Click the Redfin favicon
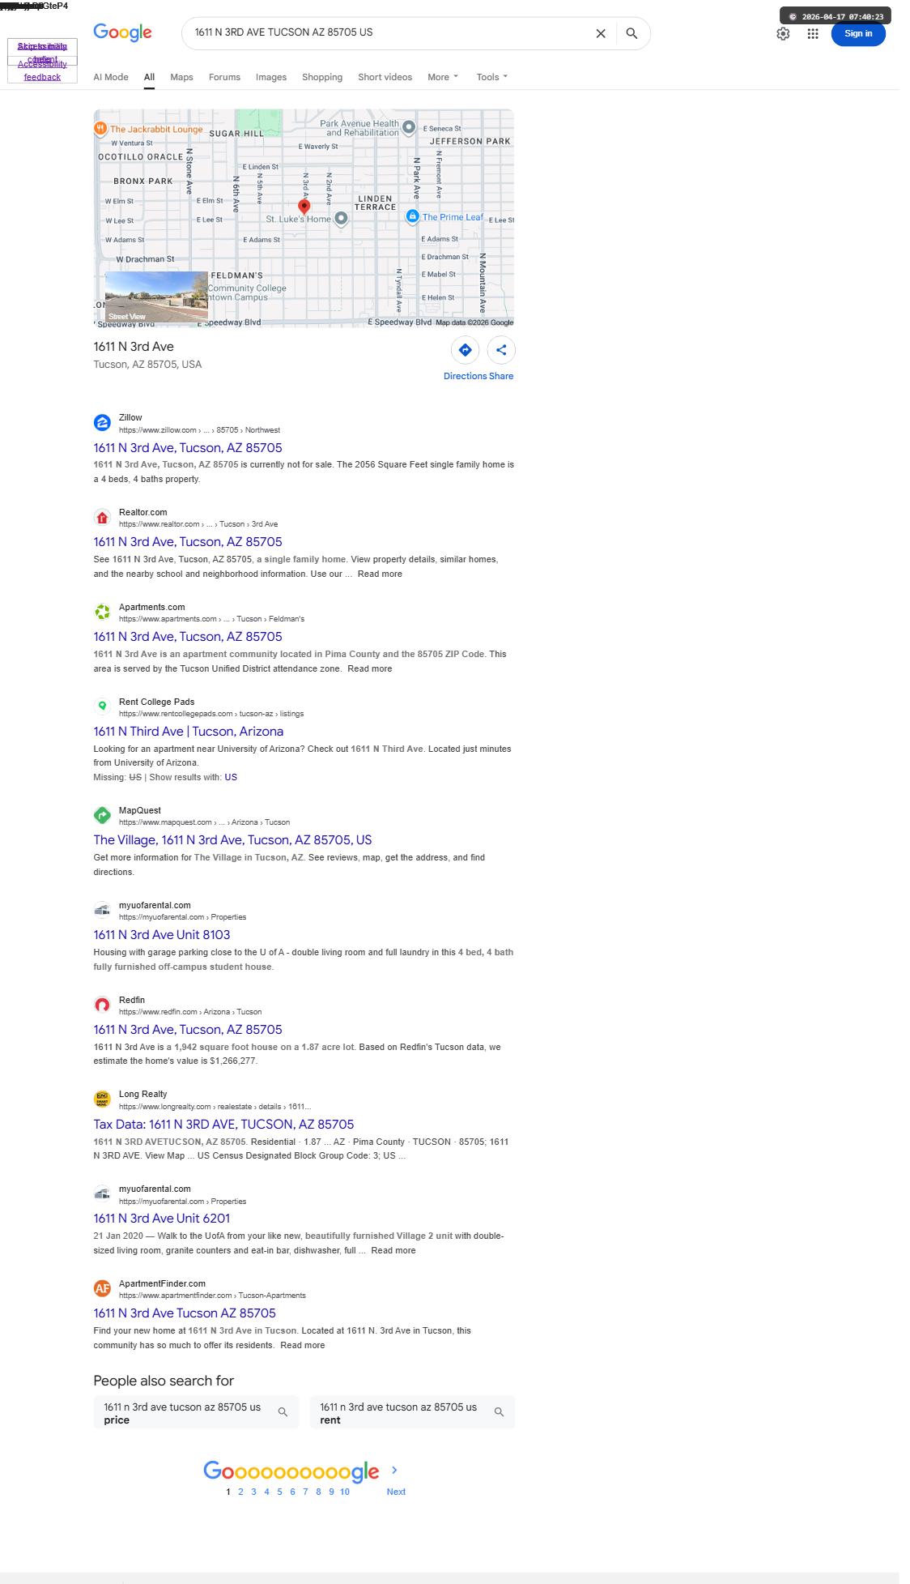Image resolution: width=910 pixels, height=1584 pixels. coord(102,1005)
